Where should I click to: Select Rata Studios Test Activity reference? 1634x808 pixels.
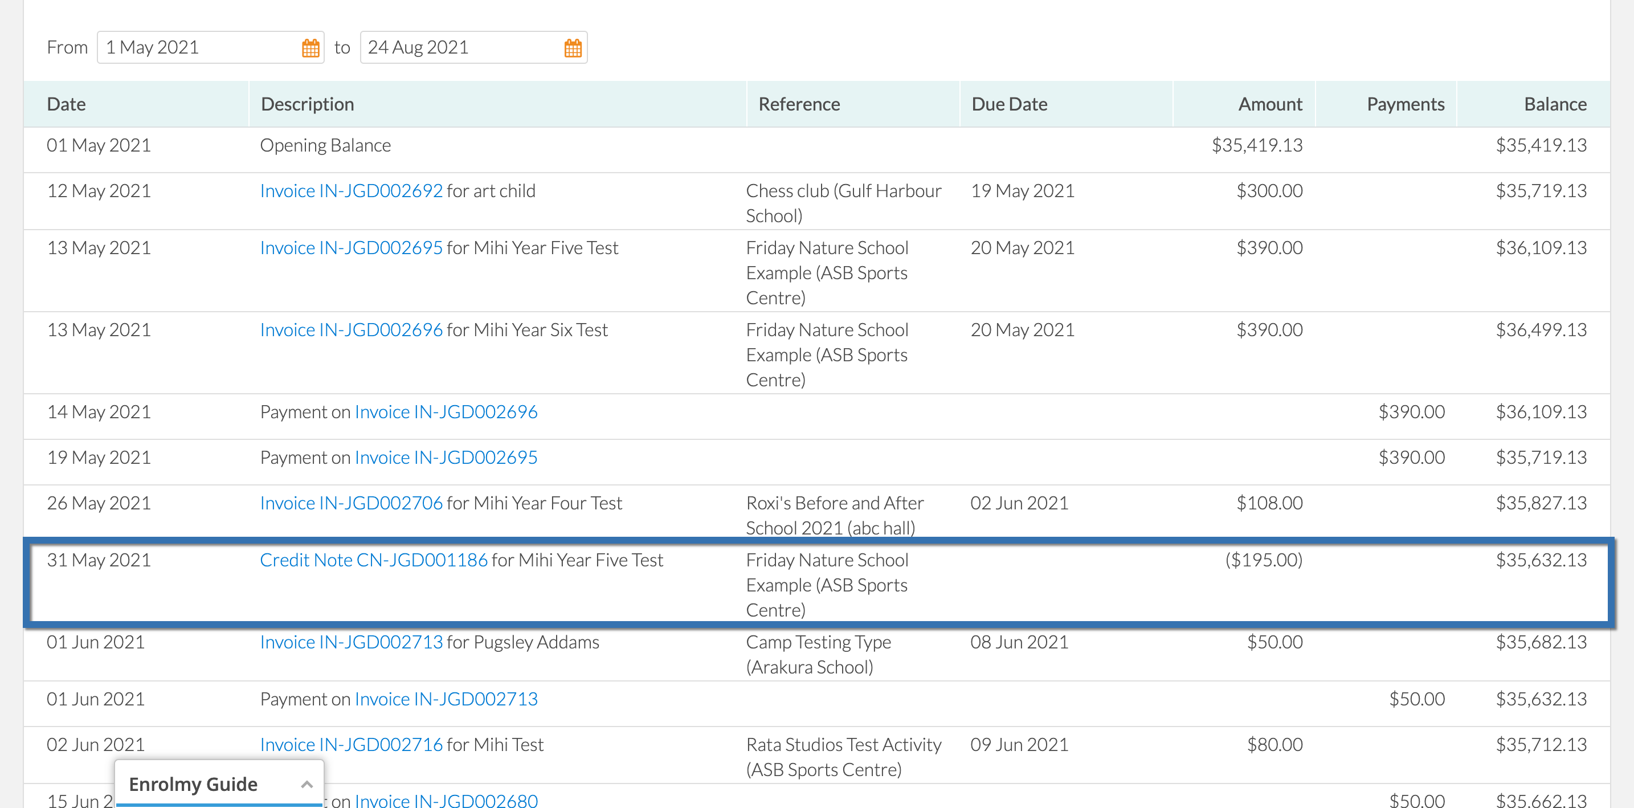pos(844,757)
